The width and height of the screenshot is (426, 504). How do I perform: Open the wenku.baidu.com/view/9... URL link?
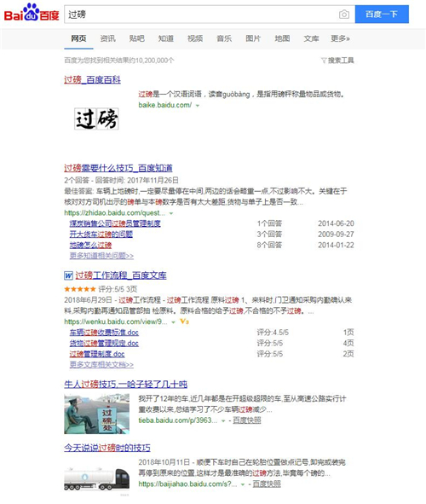pos(116,322)
